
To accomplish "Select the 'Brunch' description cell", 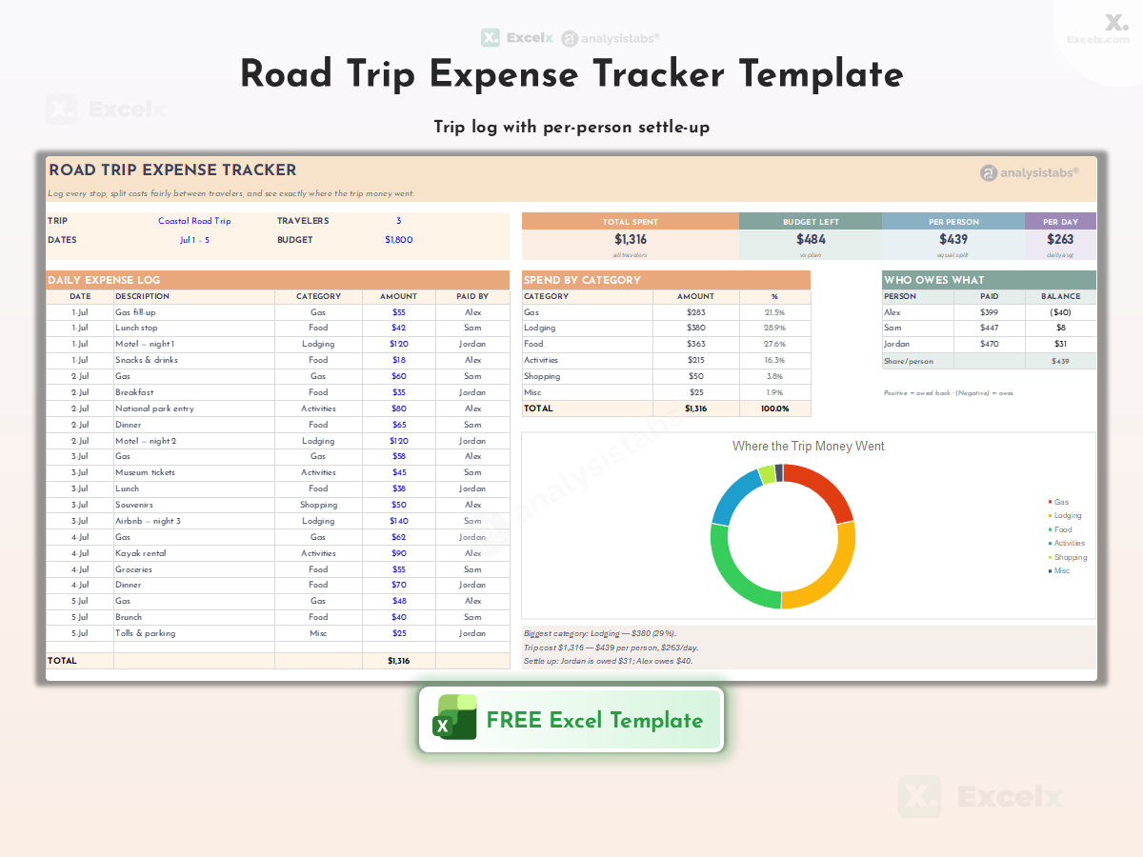I will tap(194, 617).
